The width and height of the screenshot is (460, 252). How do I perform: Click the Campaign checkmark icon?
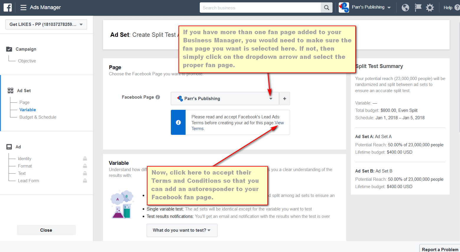pyautogui.click(x=9, y=49)
